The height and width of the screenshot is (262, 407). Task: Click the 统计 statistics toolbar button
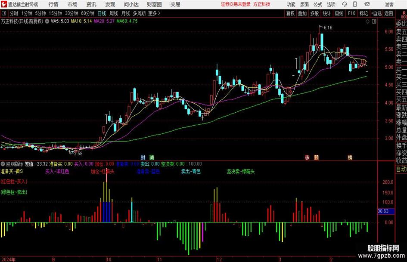pos(326,13)
